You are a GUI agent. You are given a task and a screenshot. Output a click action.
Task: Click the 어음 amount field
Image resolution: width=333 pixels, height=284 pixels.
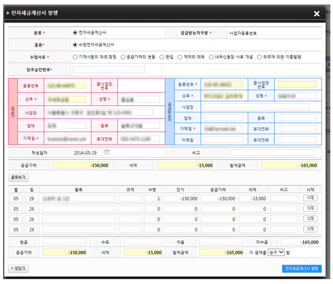tap(221, 242)
